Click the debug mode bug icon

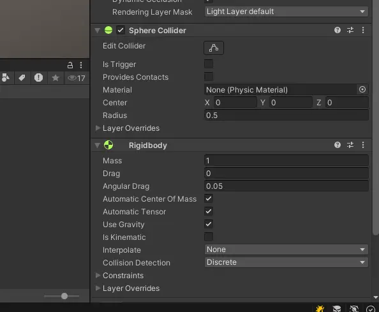(x=320, y=309)
